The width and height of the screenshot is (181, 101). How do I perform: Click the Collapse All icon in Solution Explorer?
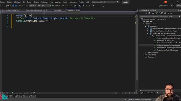pyautogui.click(x=162, y=13)
